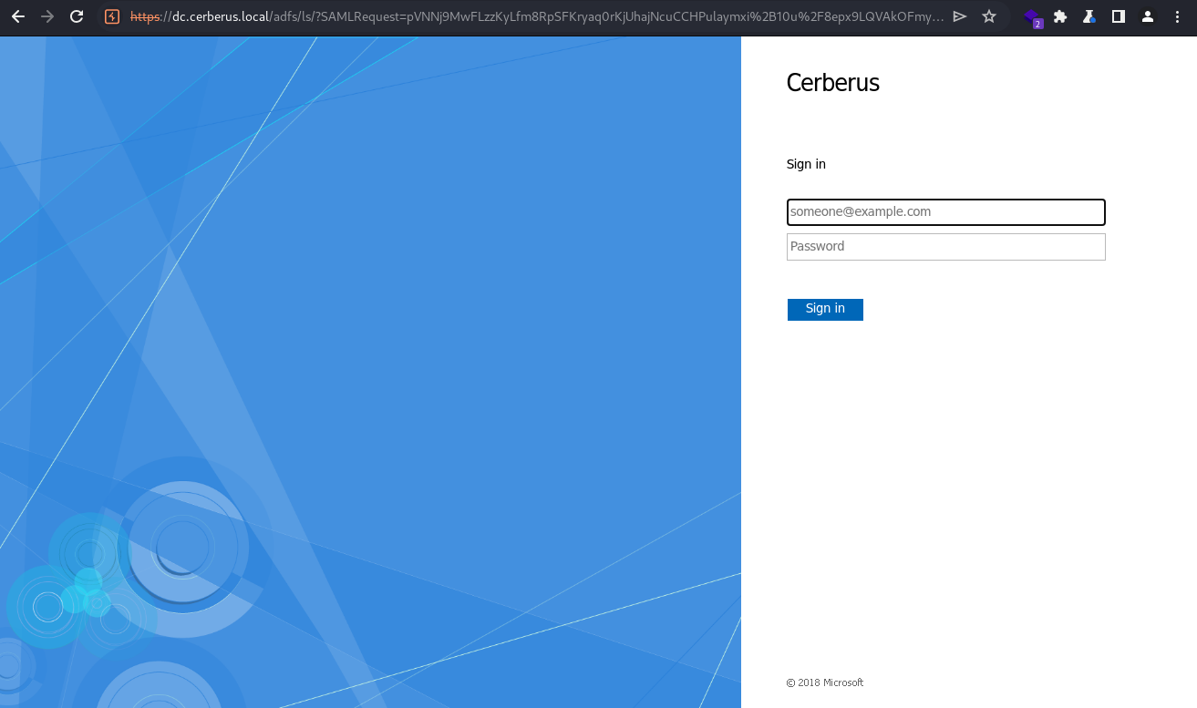
Task: Click the blue Sign in button
Action: click(x=825, y=310)
